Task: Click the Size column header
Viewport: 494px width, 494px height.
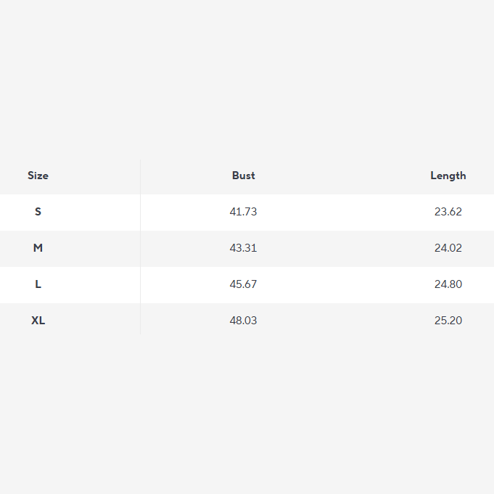Action: (38, 176)
